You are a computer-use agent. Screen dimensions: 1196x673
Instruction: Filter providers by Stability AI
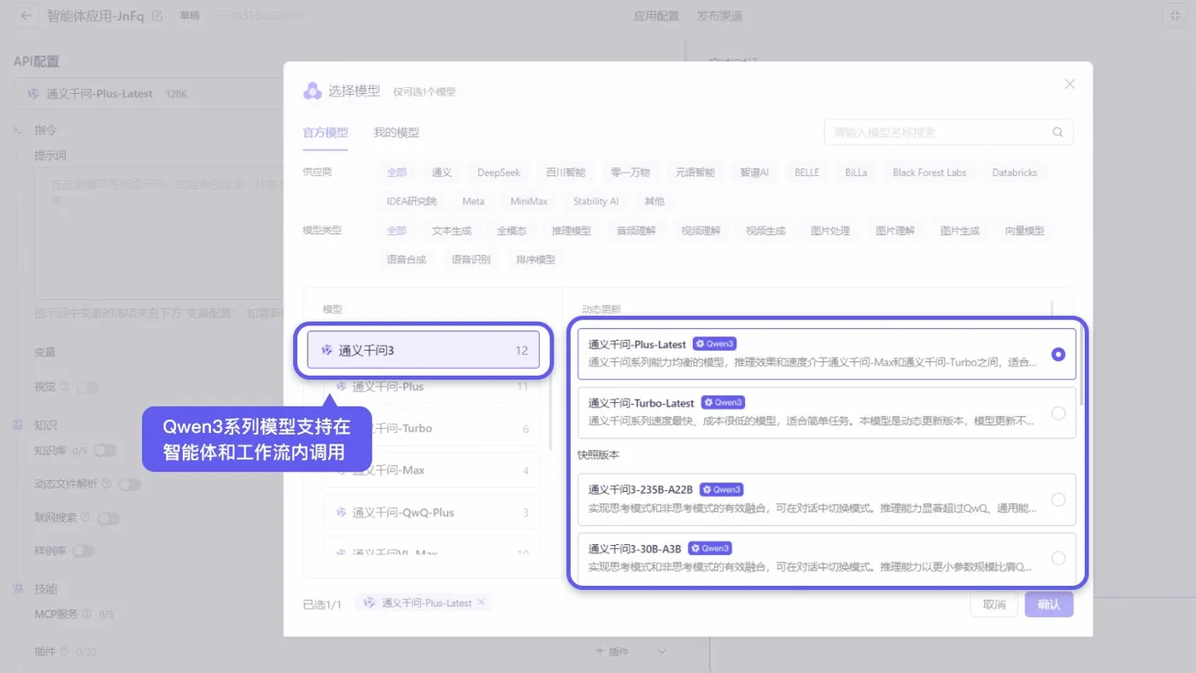pos(595,202)
